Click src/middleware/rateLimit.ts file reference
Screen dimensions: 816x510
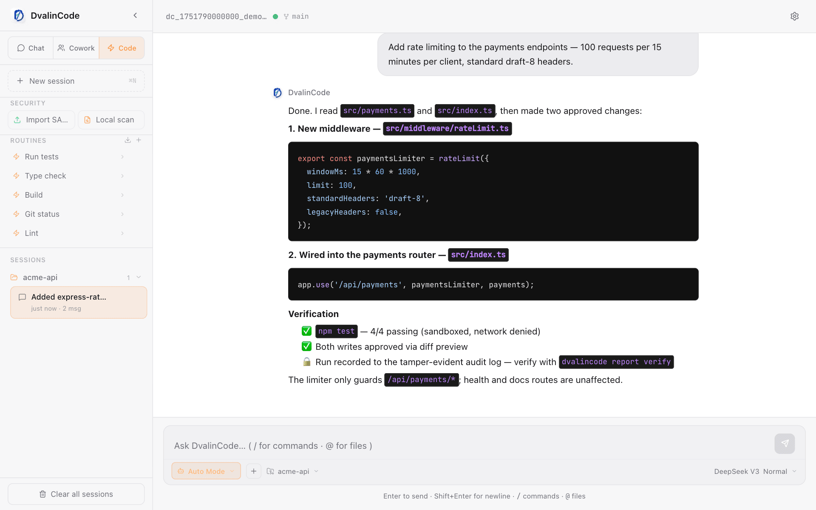click(447, 129)
